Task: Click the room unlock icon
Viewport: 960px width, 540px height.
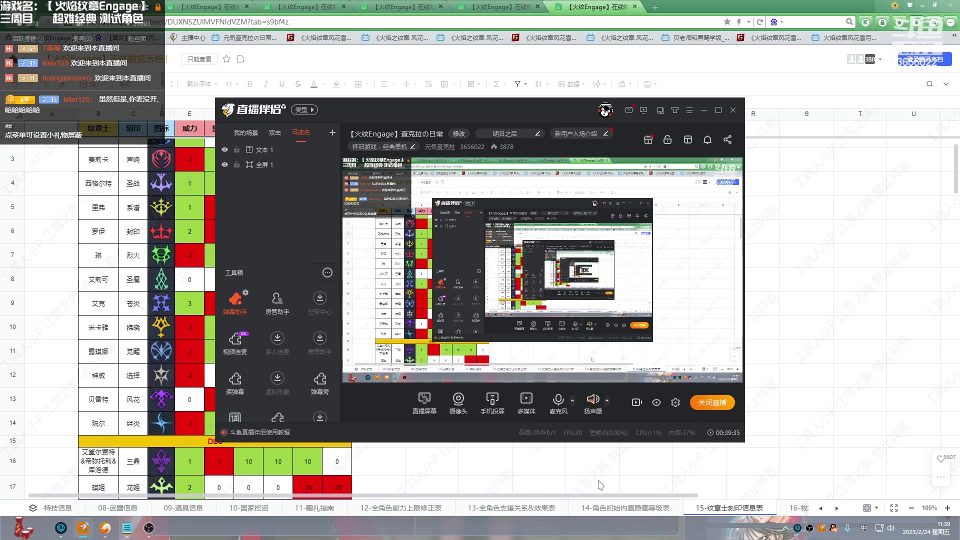Action: [667, 139]
